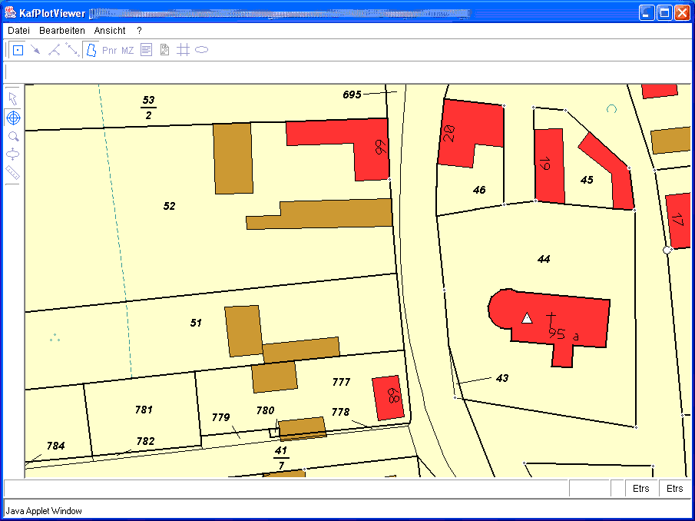
Task: Toggle the point-in-square toolbar button
Action: click(18, 50)
